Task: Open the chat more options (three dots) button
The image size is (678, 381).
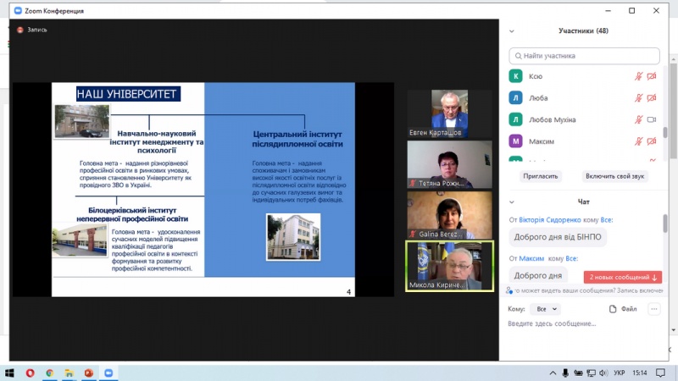Action: point(653,309)
